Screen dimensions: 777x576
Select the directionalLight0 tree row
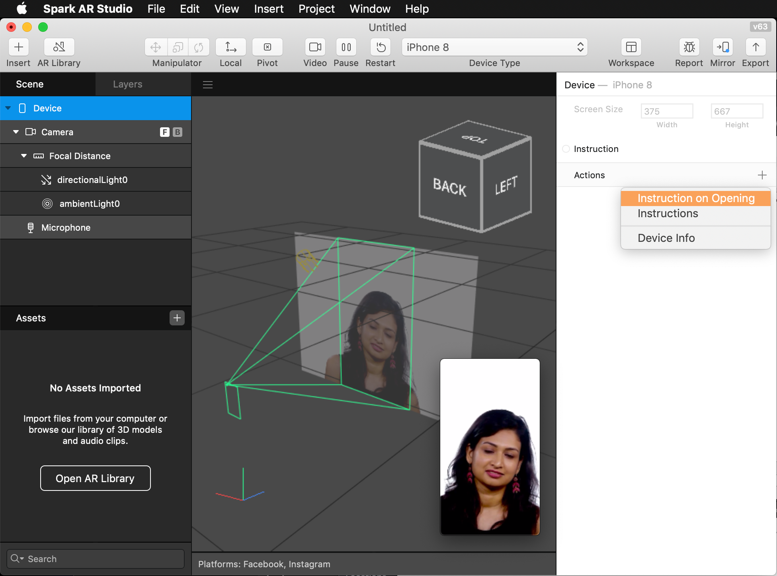(96, 180)
